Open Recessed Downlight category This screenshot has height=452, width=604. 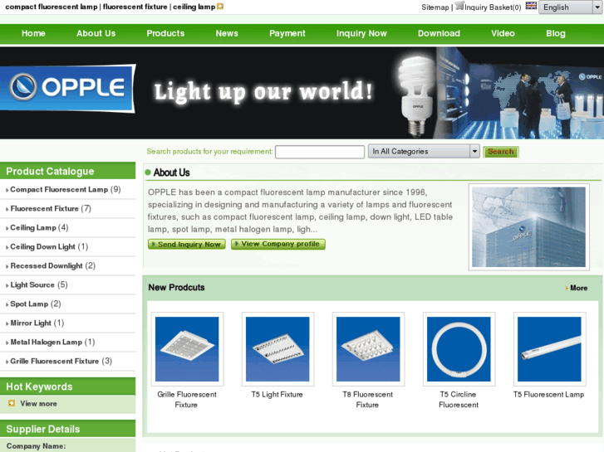point(47,266)
